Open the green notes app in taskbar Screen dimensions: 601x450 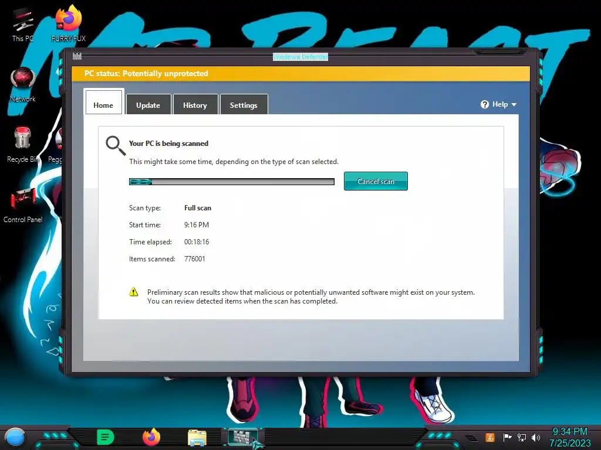click(x=106, y=437)
